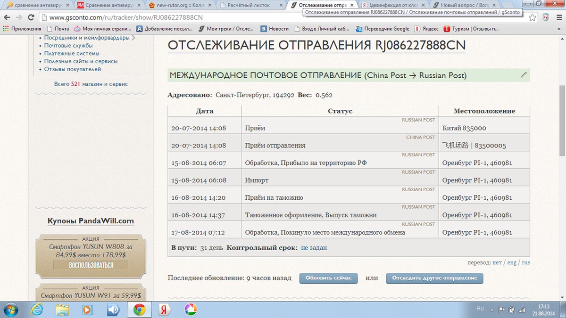
Task: Open Picasa from the taskbar
Action: coord(190,310)
